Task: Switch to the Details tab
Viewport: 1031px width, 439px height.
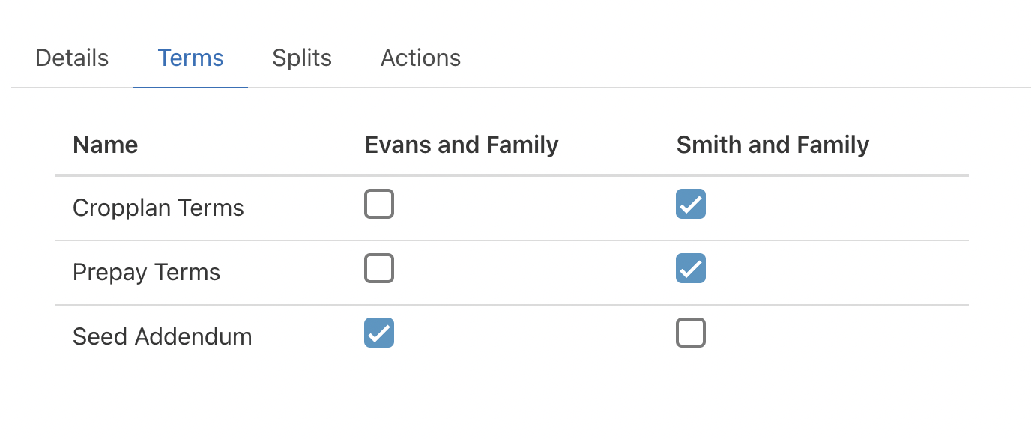Action: (x=72, y=58)
